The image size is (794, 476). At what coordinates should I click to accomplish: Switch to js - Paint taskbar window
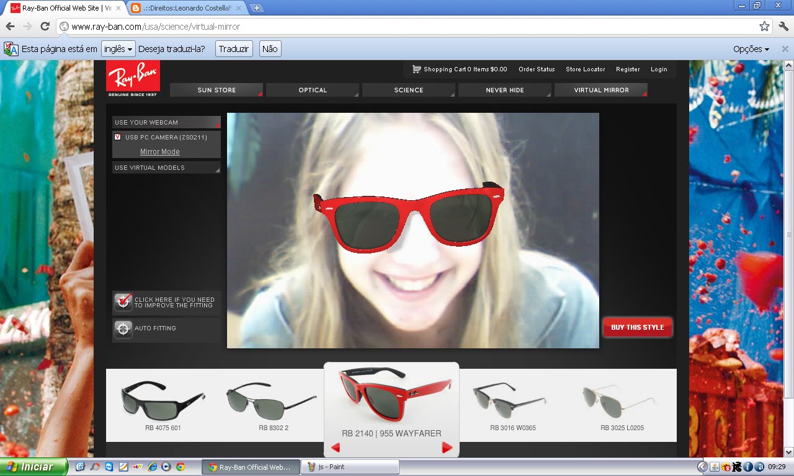click(350, 467)
